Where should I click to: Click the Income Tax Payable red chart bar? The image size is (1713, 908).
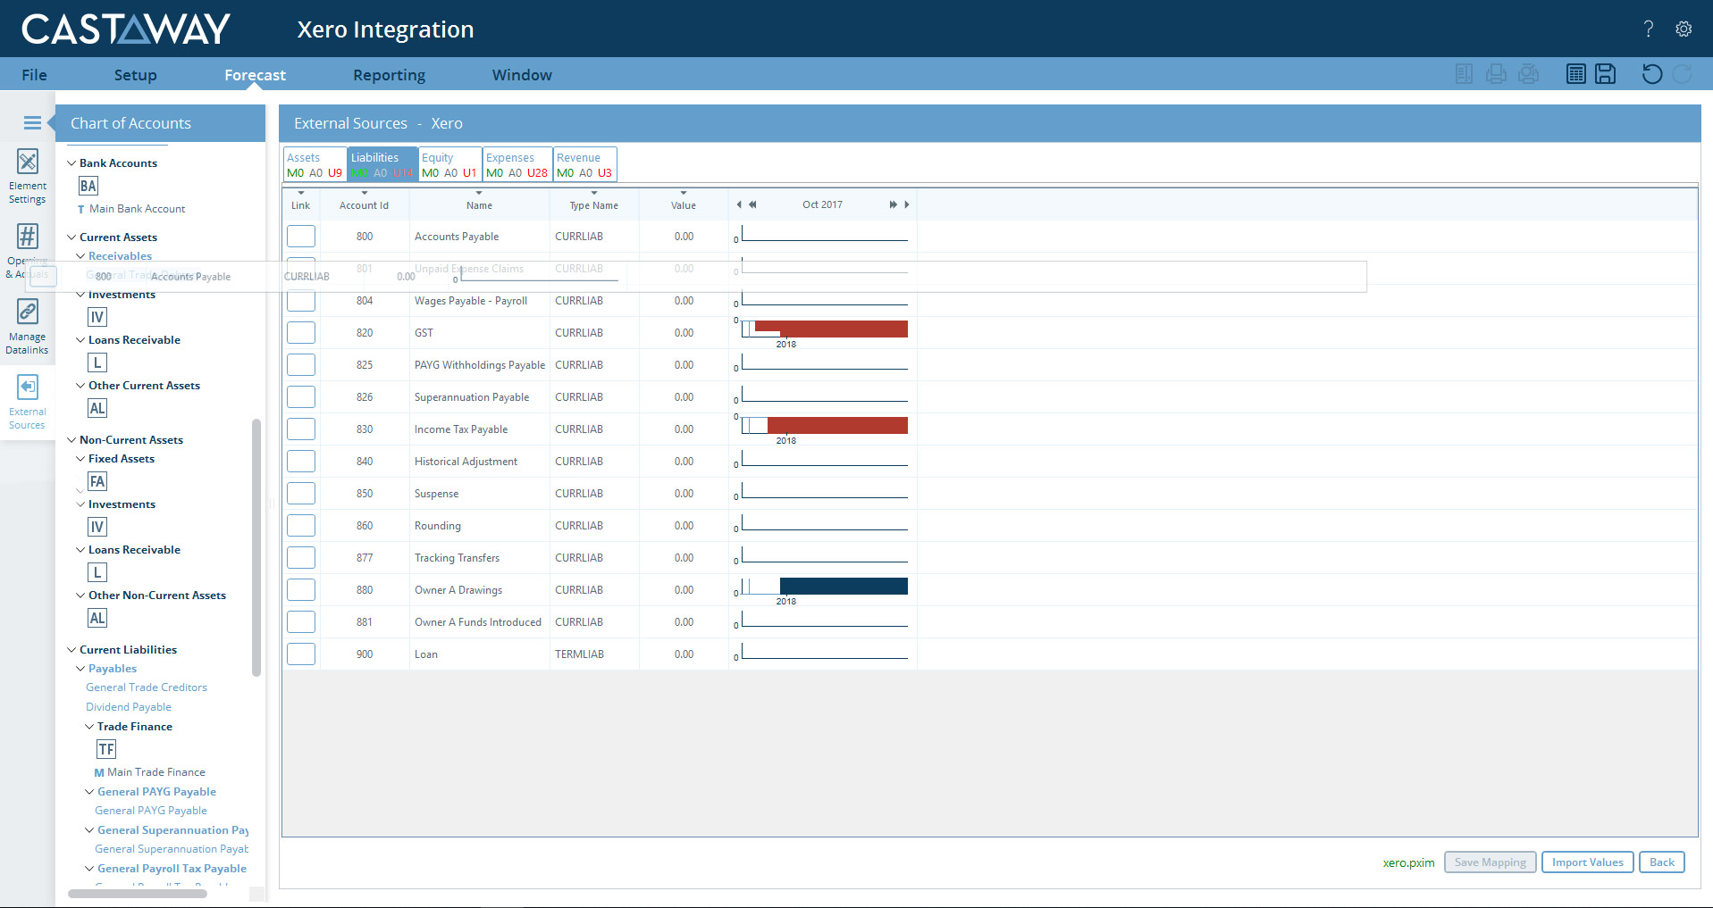[837, 426]
